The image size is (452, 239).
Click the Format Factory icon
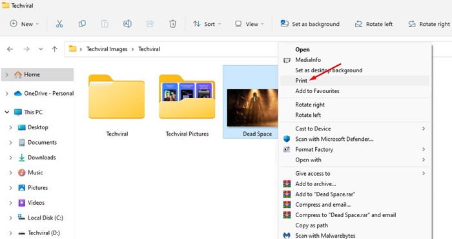point(287,149)
